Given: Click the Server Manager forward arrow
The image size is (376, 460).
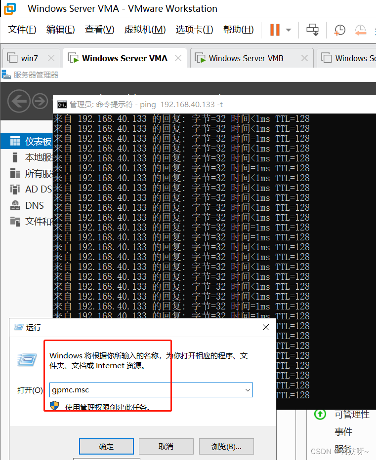Looking at the screenshot, I should coord(40,101).
